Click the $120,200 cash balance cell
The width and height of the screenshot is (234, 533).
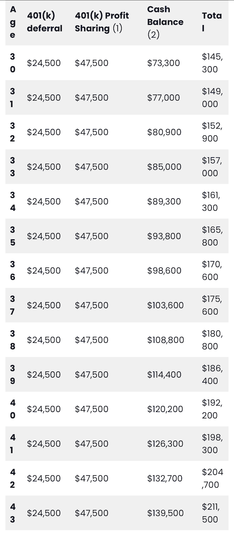[x=165, y=409]
